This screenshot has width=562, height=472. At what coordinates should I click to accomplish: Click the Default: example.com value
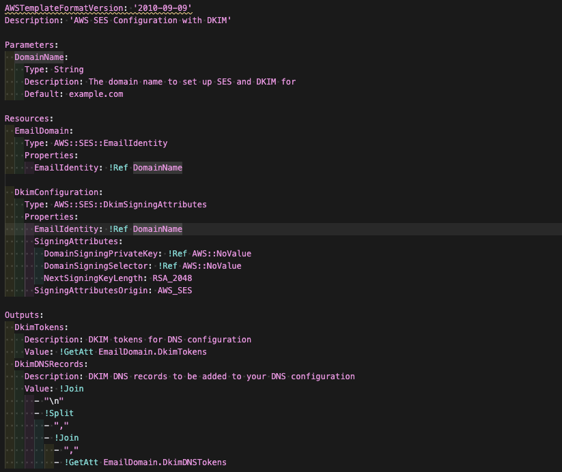96,94
